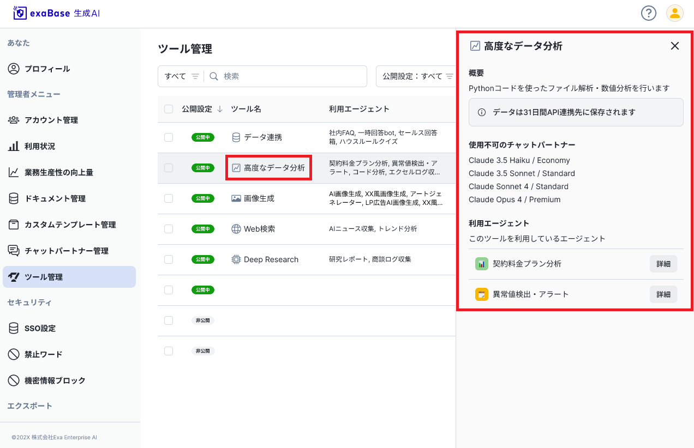Click the 利用状況 bar chart icon
The image size is (694, 448).
pos(14,146)
